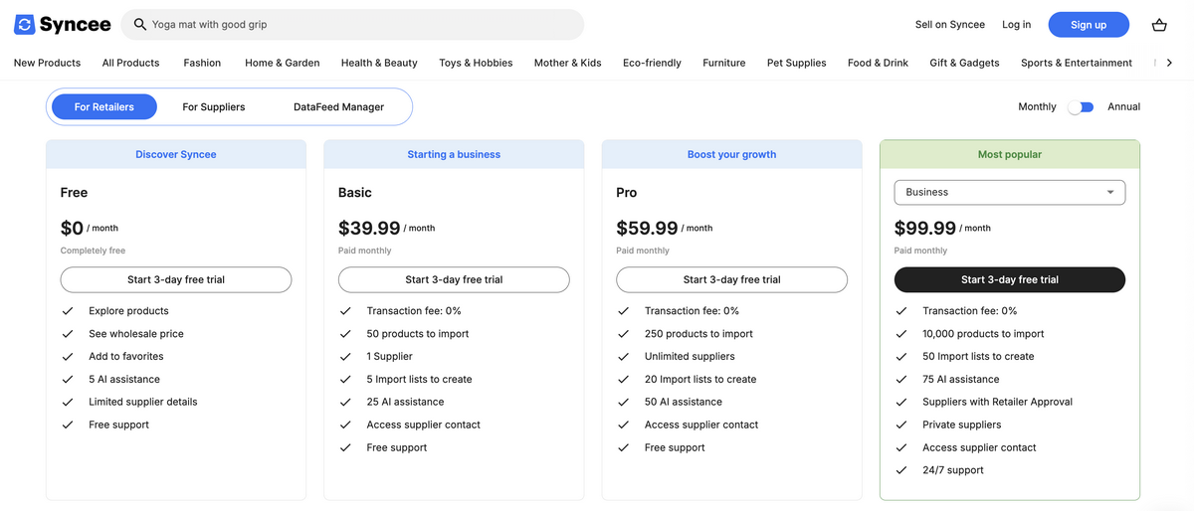Open Home & Garden category

click(x=283, y=63)
